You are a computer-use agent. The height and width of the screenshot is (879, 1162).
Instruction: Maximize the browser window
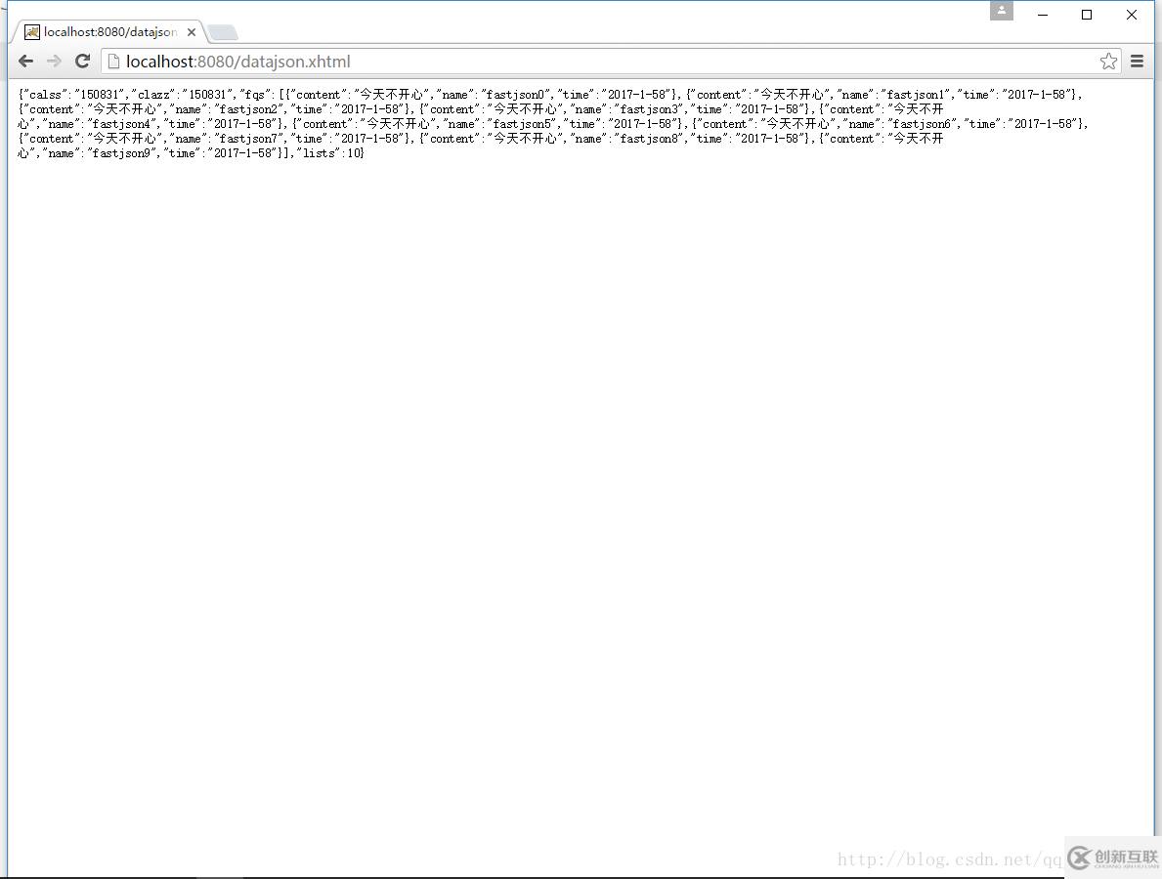click(1087, 15)
